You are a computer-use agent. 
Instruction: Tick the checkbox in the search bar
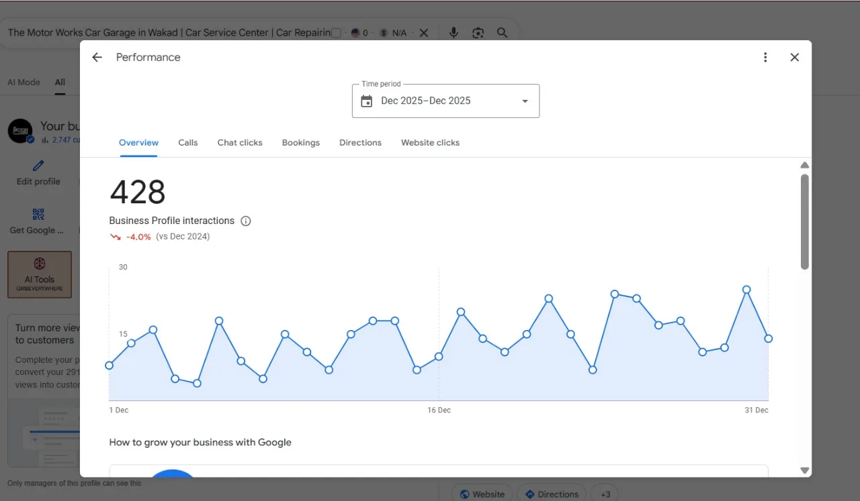coord(336,32)
